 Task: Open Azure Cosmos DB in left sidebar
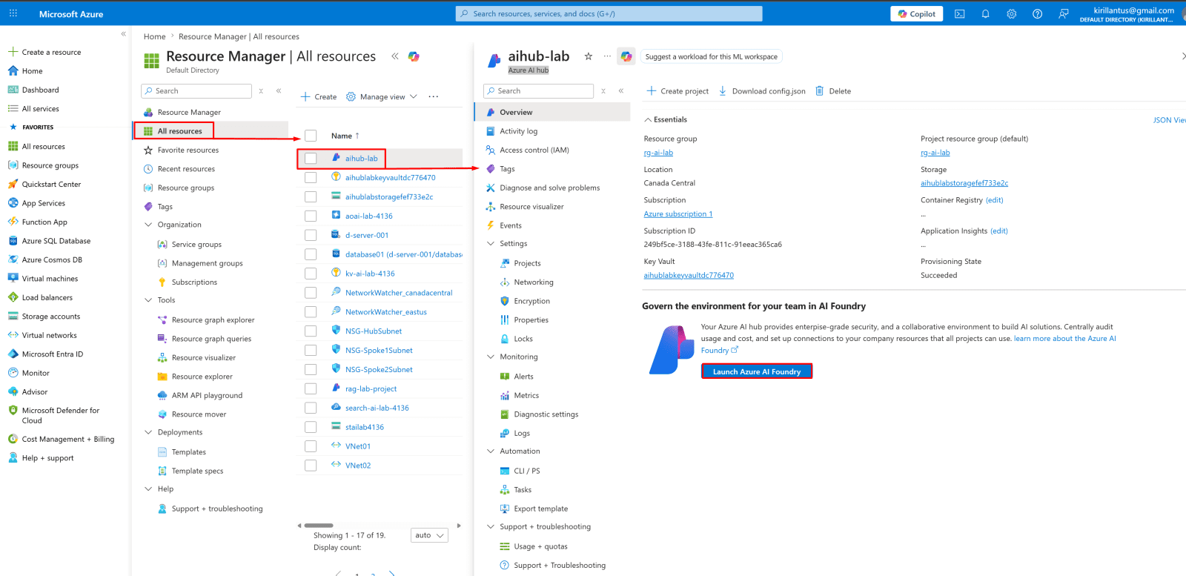[52, 259]
